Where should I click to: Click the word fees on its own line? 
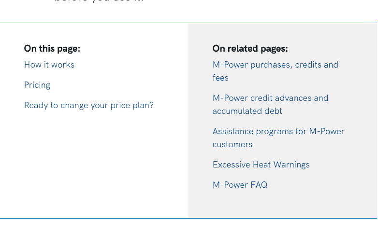220,78
